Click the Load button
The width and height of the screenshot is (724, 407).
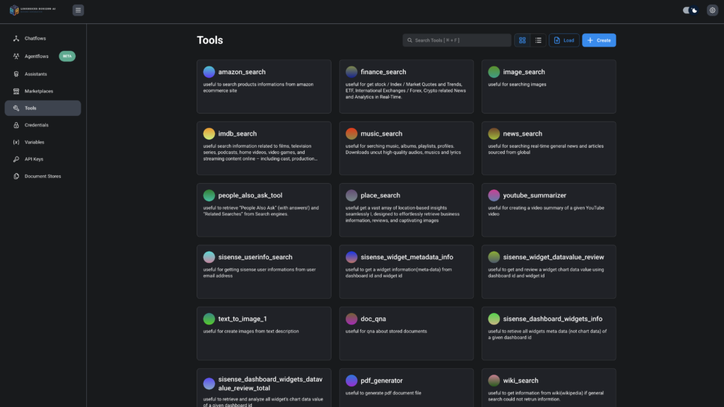564,40
